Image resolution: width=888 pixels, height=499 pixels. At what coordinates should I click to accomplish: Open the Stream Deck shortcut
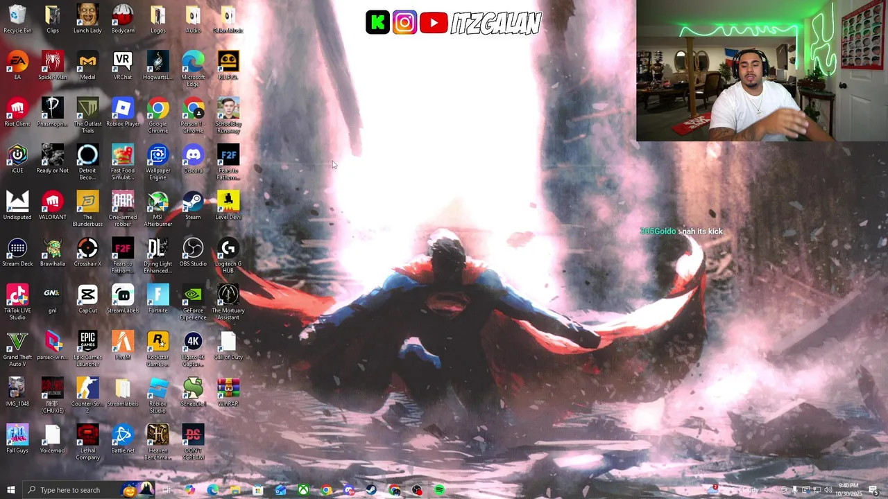click(x=17, y=252)
